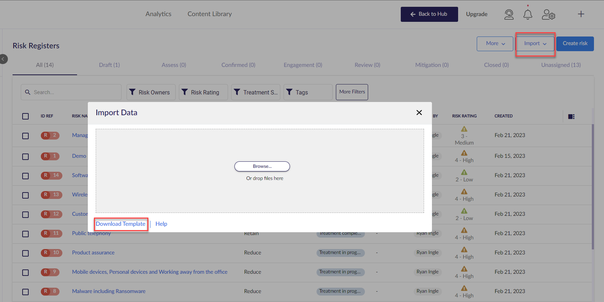
Task: Expand the Import dropdown
Action: [x=535, y=44]
